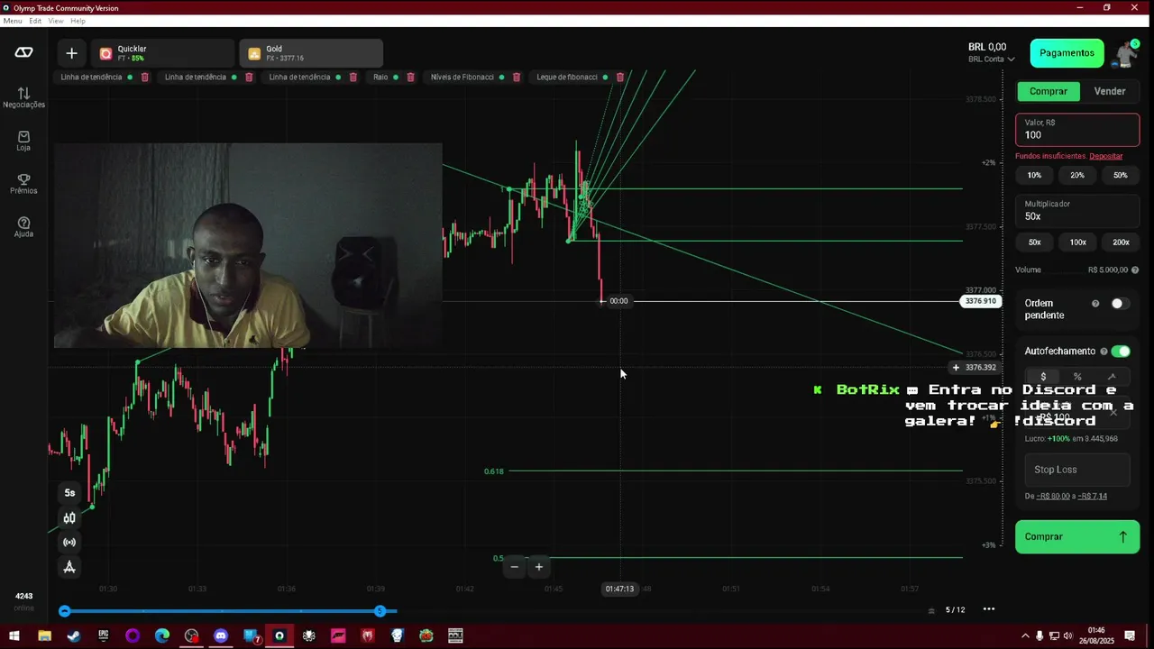Choose 100x multiplier
This screenshot has width=1154, height=649.
pyautogui.click(x=1077, y=242)
